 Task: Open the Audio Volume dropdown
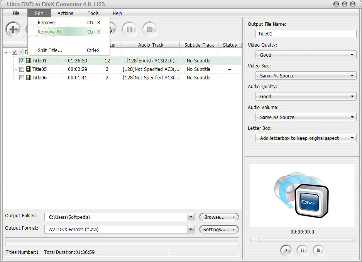[306, 117]
